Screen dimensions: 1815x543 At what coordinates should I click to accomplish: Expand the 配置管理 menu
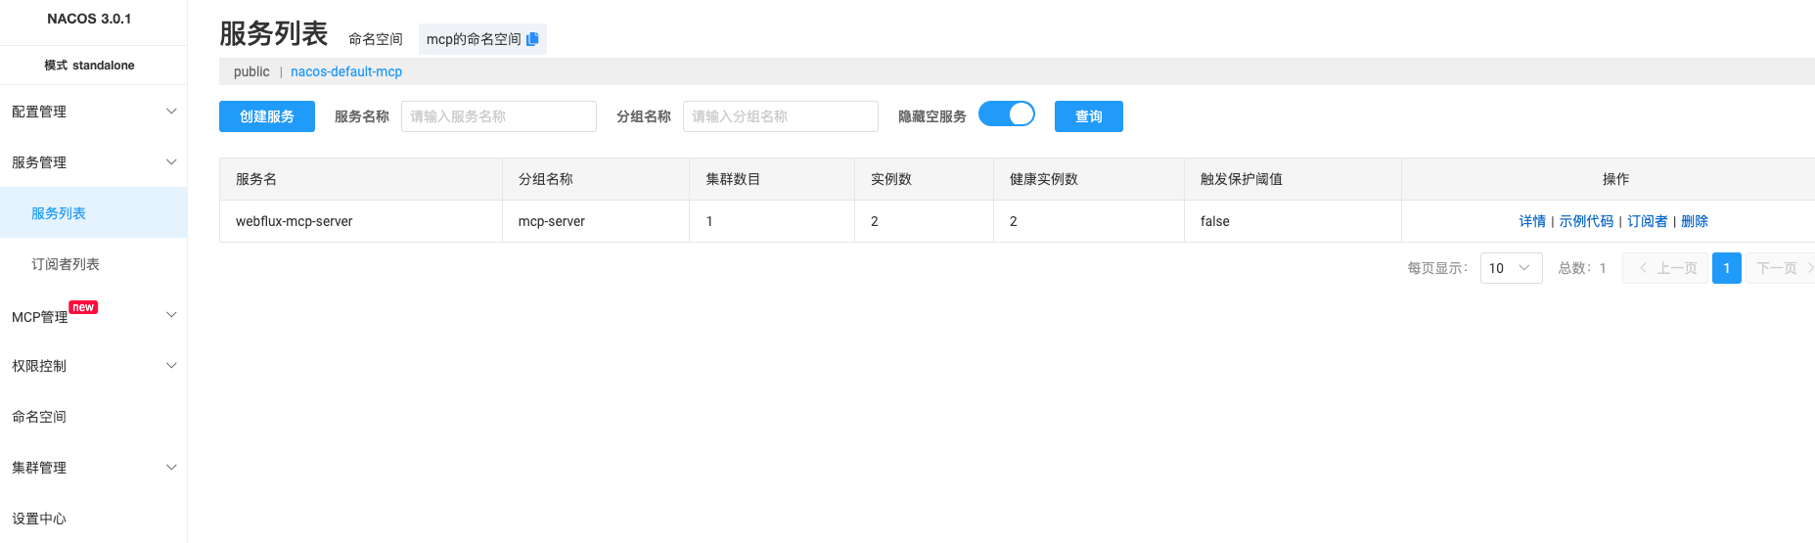93,111
